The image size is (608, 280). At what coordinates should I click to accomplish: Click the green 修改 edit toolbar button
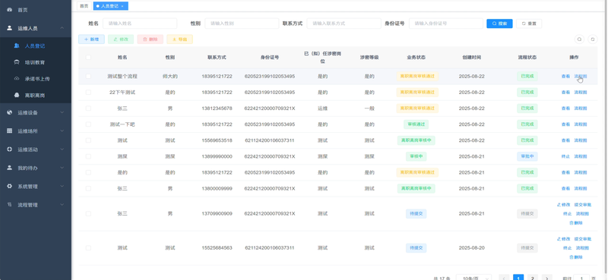(x=121, y=39)
